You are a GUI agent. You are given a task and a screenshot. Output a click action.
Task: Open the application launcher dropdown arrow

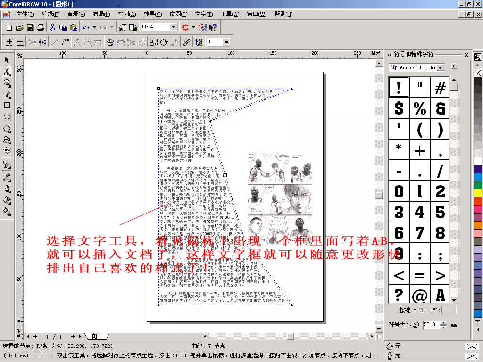coord(193,27)
